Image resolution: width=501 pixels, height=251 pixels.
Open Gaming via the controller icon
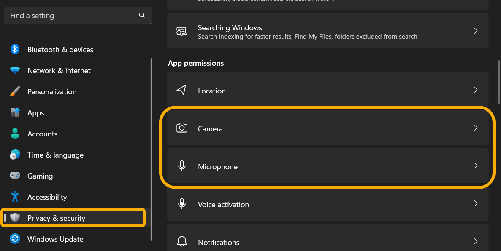(15, 176)
